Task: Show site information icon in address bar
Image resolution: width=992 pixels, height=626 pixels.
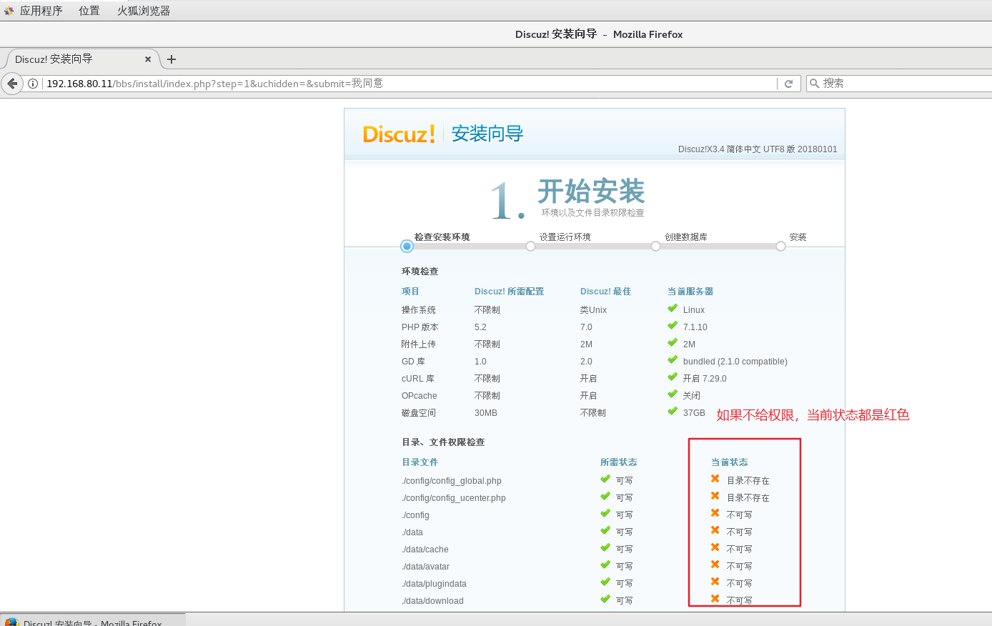Action: pyautogui.click(x=33, y=84)
